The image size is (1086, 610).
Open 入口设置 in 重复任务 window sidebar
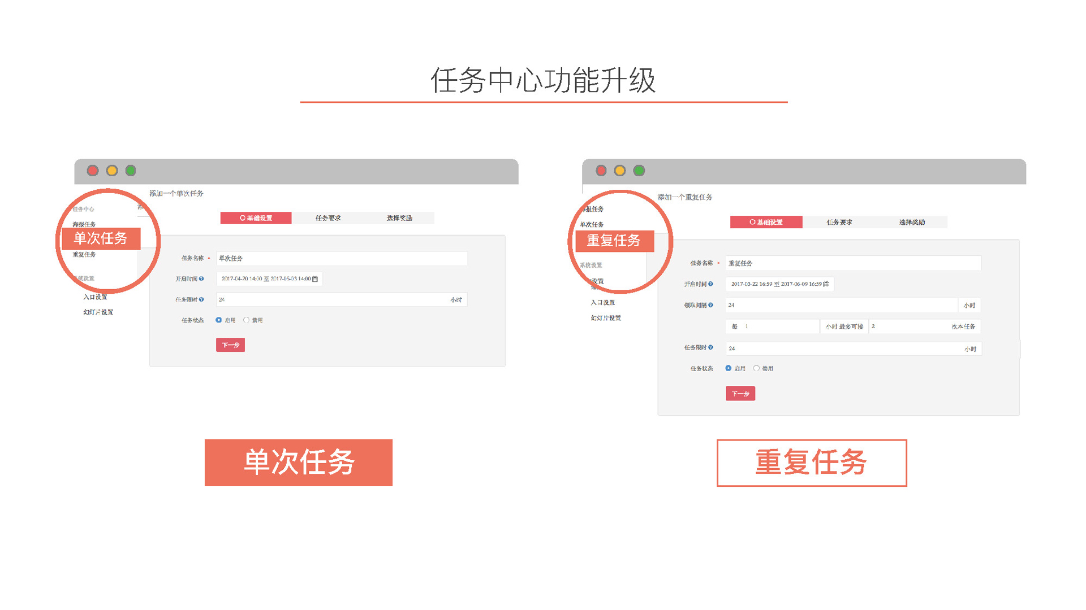click(x=603, y=303)
